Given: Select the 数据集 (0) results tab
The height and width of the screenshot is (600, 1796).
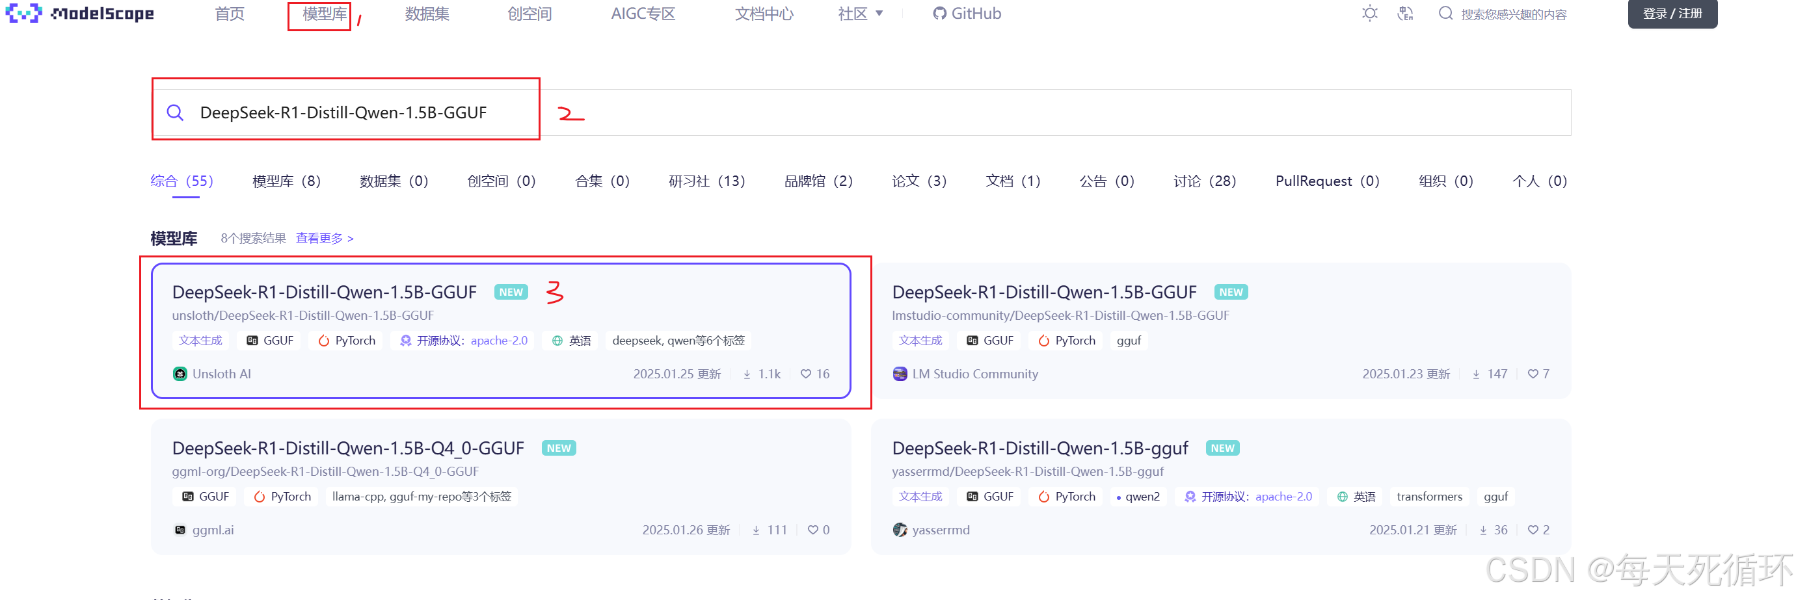Looking at the screenshot, I should click(394, 181).
